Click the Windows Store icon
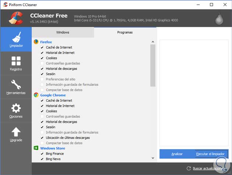 coord(36,148)
